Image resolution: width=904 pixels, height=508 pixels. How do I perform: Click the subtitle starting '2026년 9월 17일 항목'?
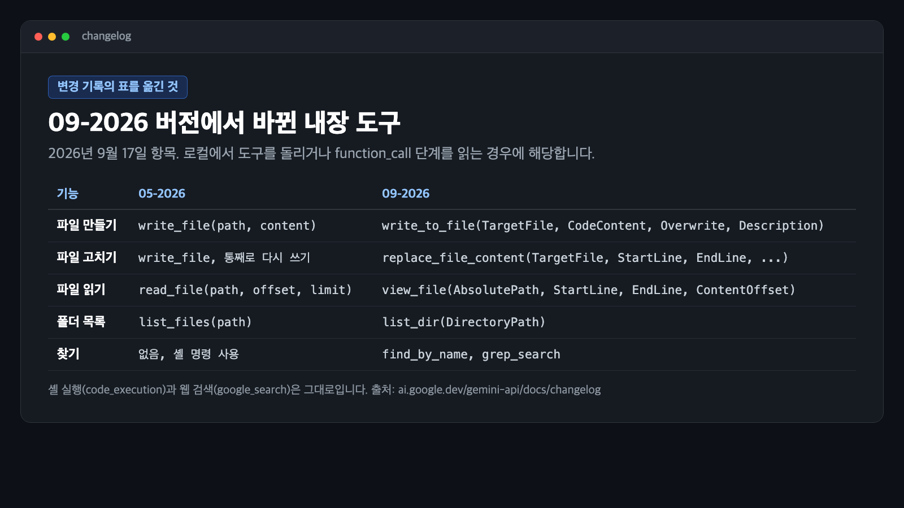(321, 154)
